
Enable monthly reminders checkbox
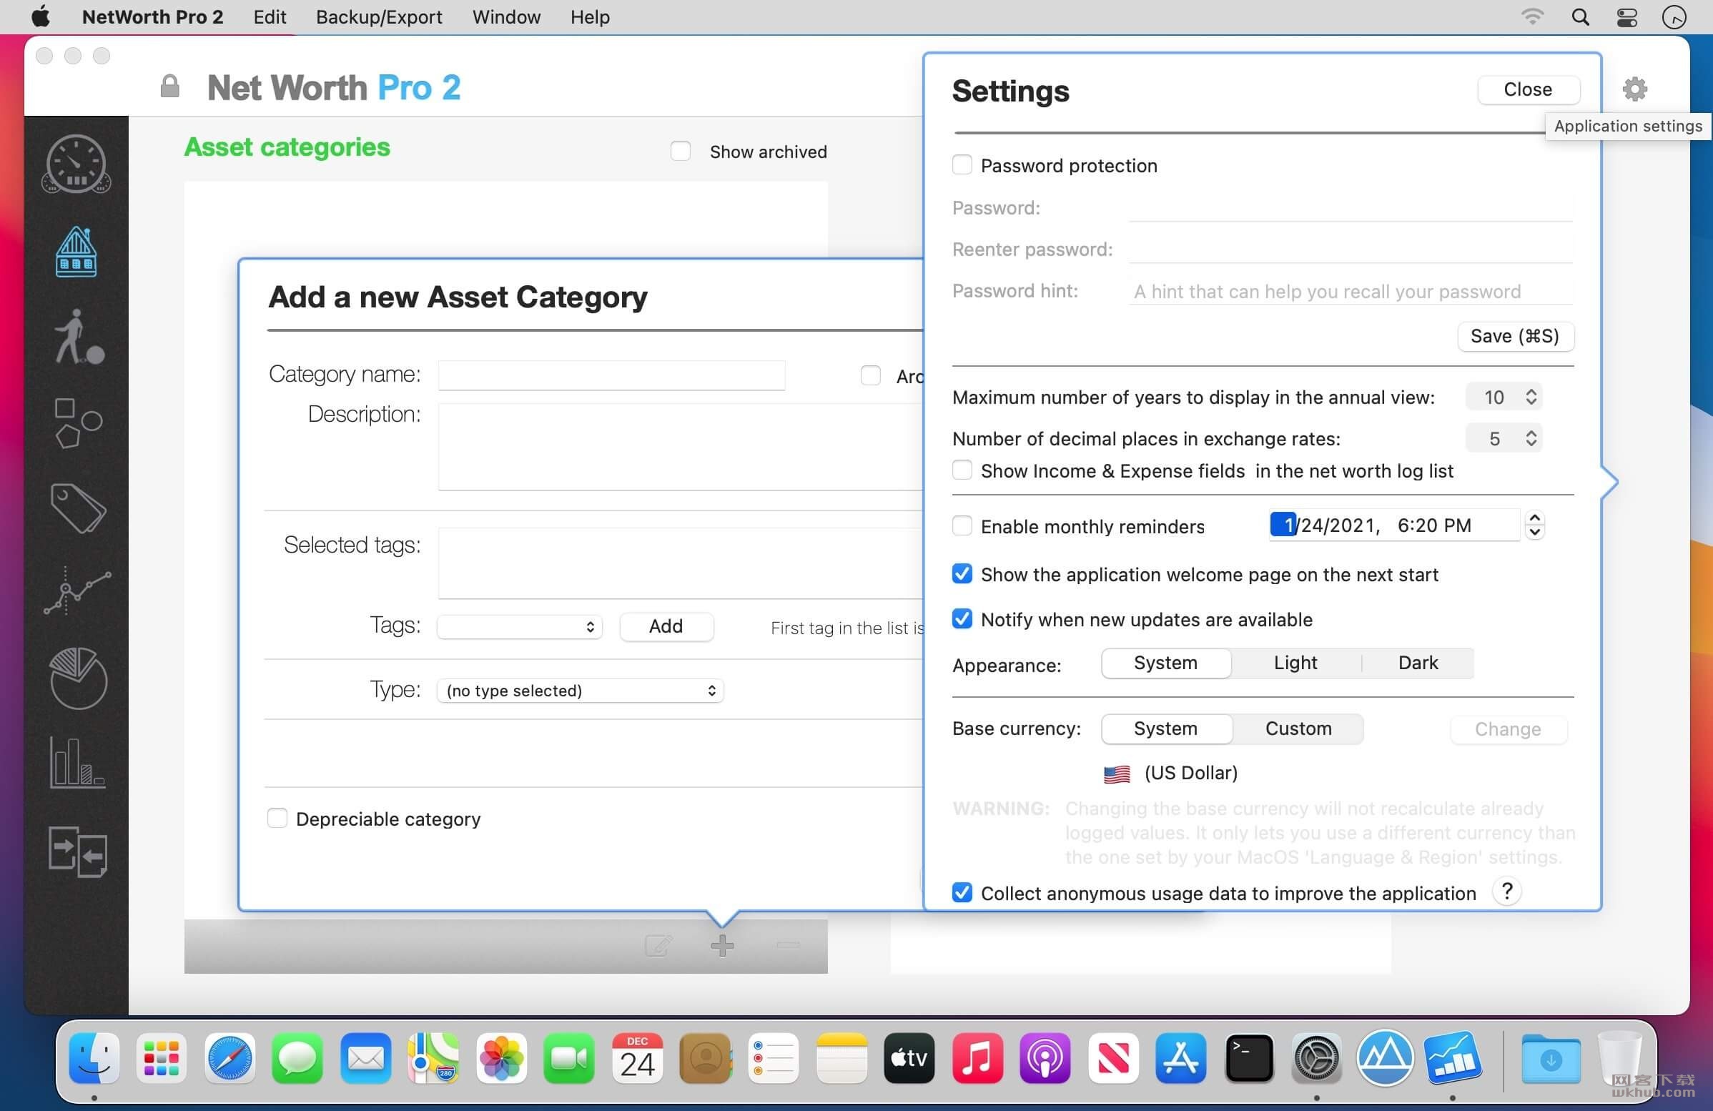(962, 525)
